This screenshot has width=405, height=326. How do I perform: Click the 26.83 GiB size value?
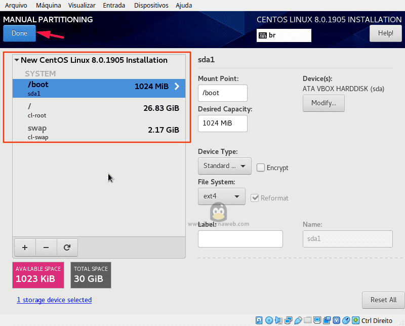click(x=161, y=108)
